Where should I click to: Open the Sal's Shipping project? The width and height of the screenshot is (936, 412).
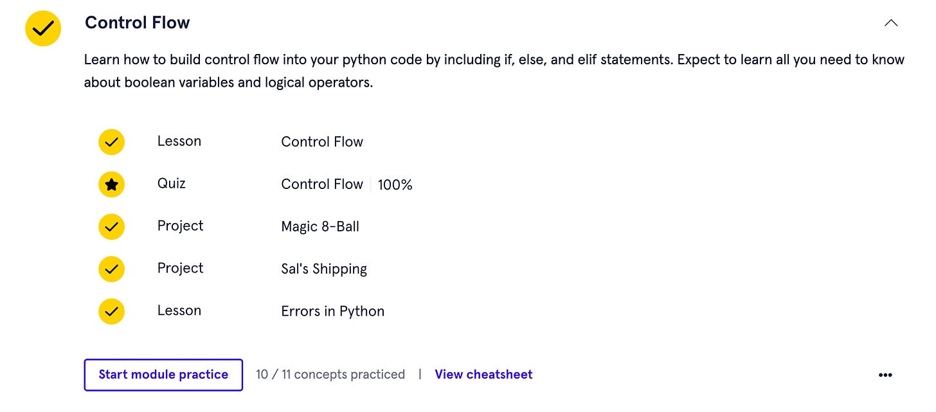[x=324, y=269]
